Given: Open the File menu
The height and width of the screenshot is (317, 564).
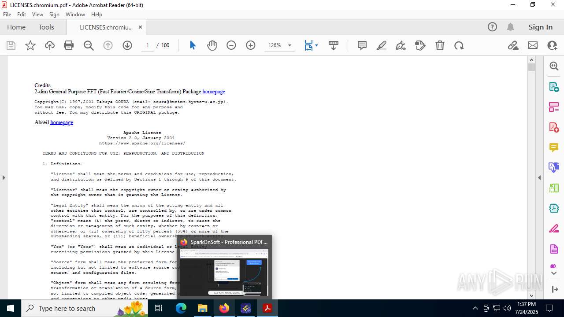Looking at the screenshot, I should (x=7, y=15).
